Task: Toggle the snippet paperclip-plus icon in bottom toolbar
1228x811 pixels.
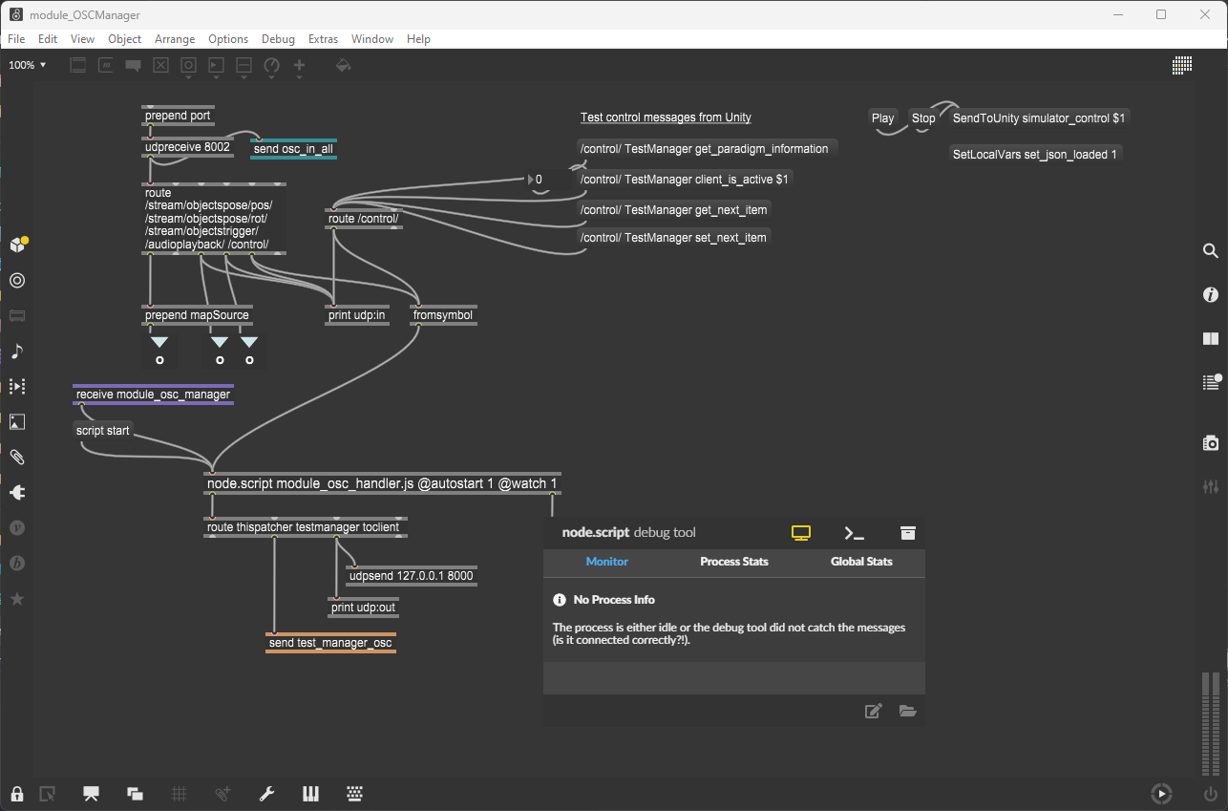Action: 223,793
